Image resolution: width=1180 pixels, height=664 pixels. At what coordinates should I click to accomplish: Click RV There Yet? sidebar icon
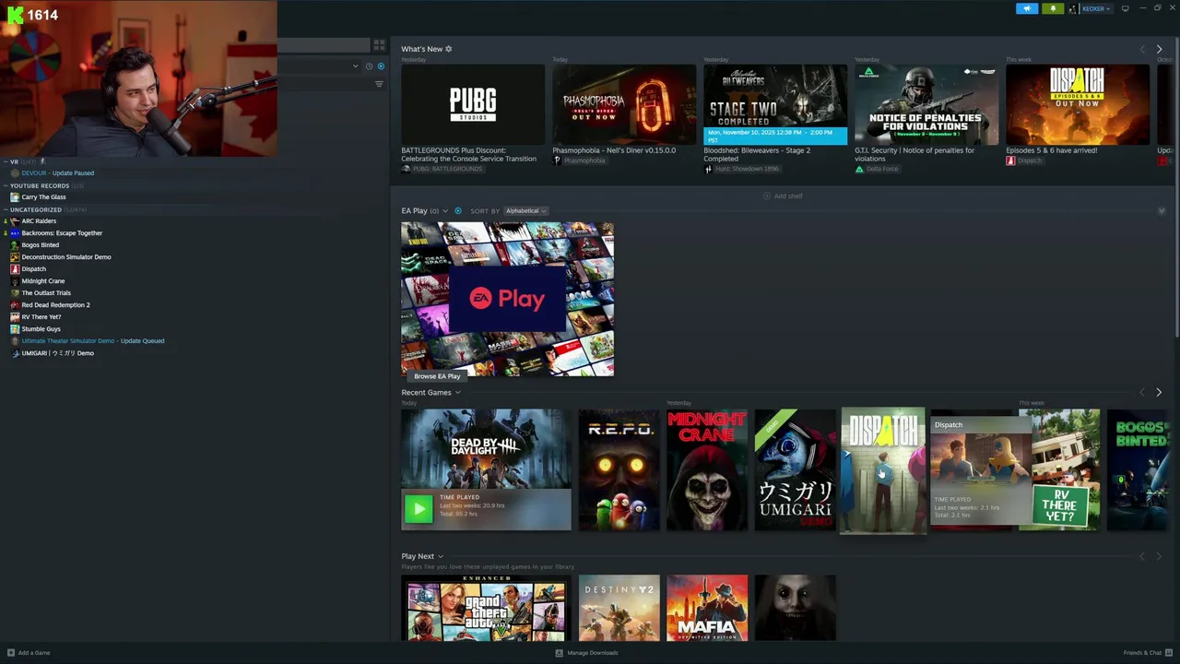(x=15, y=317)
